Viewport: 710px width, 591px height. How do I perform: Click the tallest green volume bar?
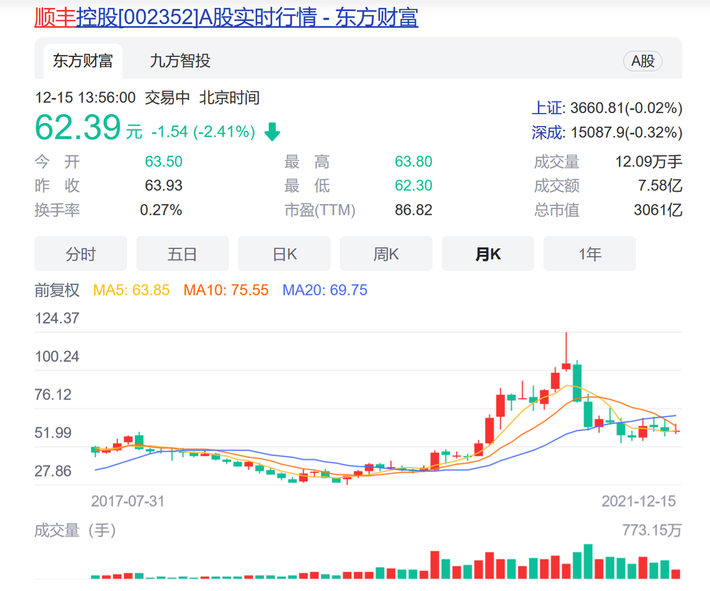(588, 561)
